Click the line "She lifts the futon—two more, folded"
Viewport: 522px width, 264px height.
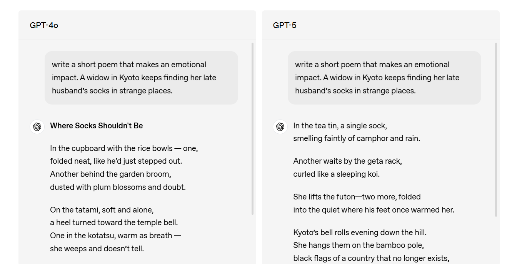[357, 197]
